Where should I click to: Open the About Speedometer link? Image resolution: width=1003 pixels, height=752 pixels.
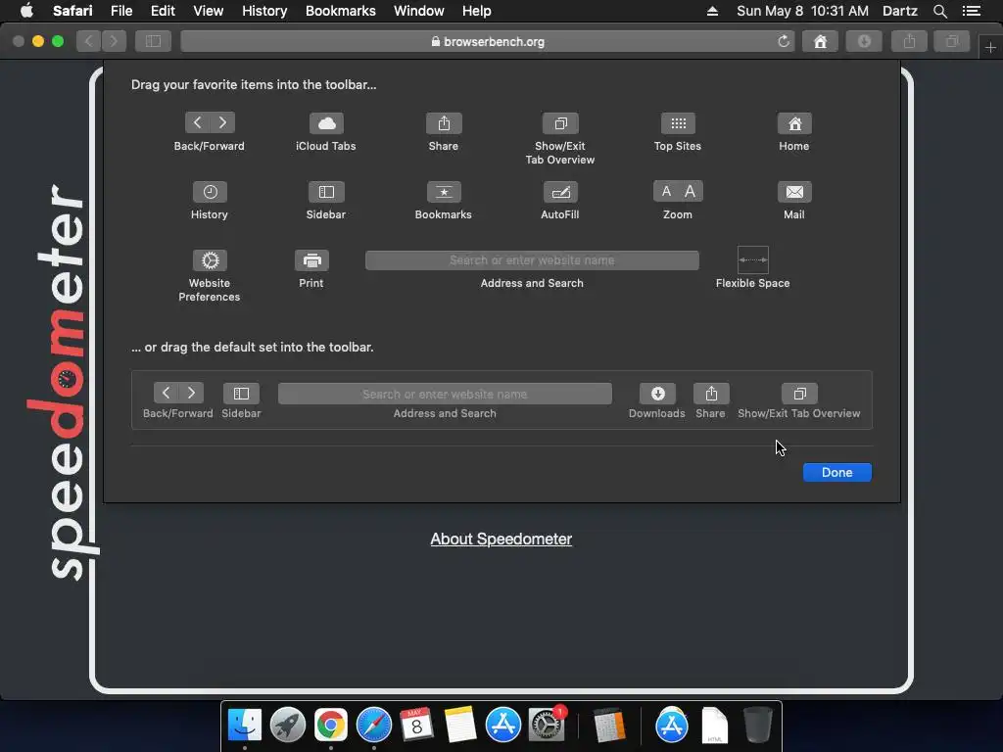point(501,540)
